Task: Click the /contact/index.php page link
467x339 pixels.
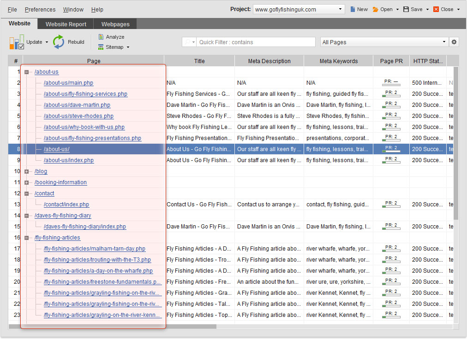Action: click(x=66, y=205)
